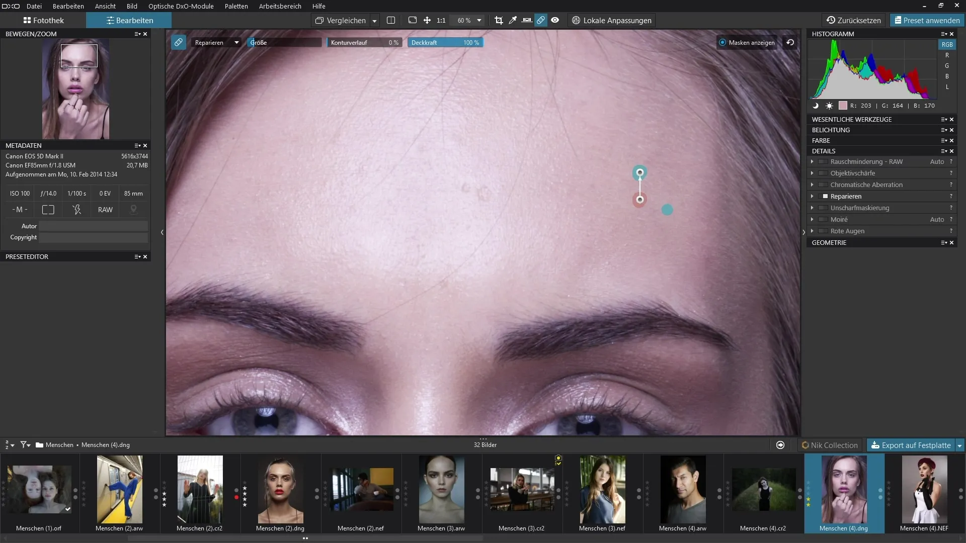Viewport: 966px width, 543px height.
Task: Select the crop tool icon
Action: click(499, 20)
